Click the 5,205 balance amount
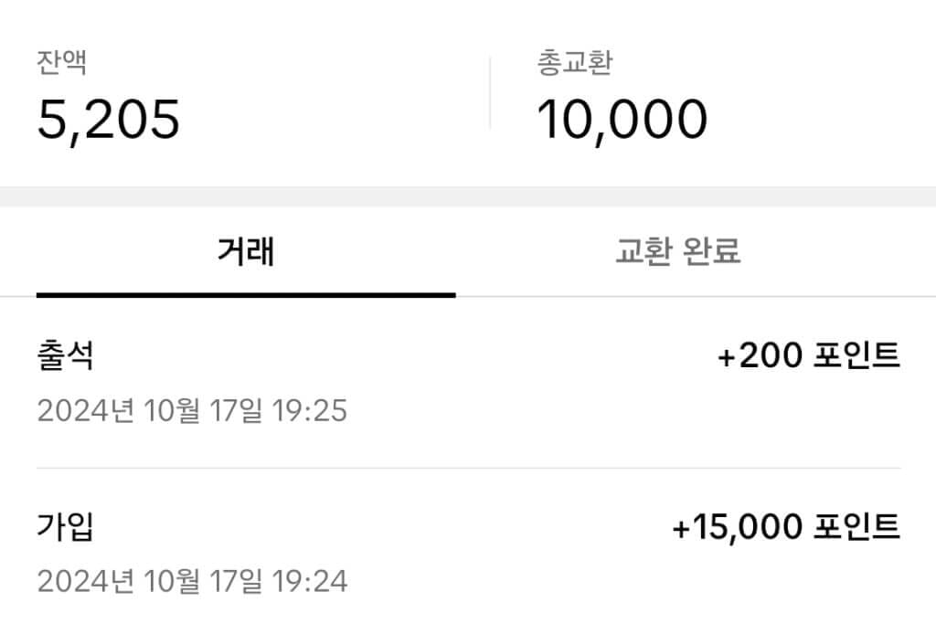The image size is (936, 634). point(110,117)
